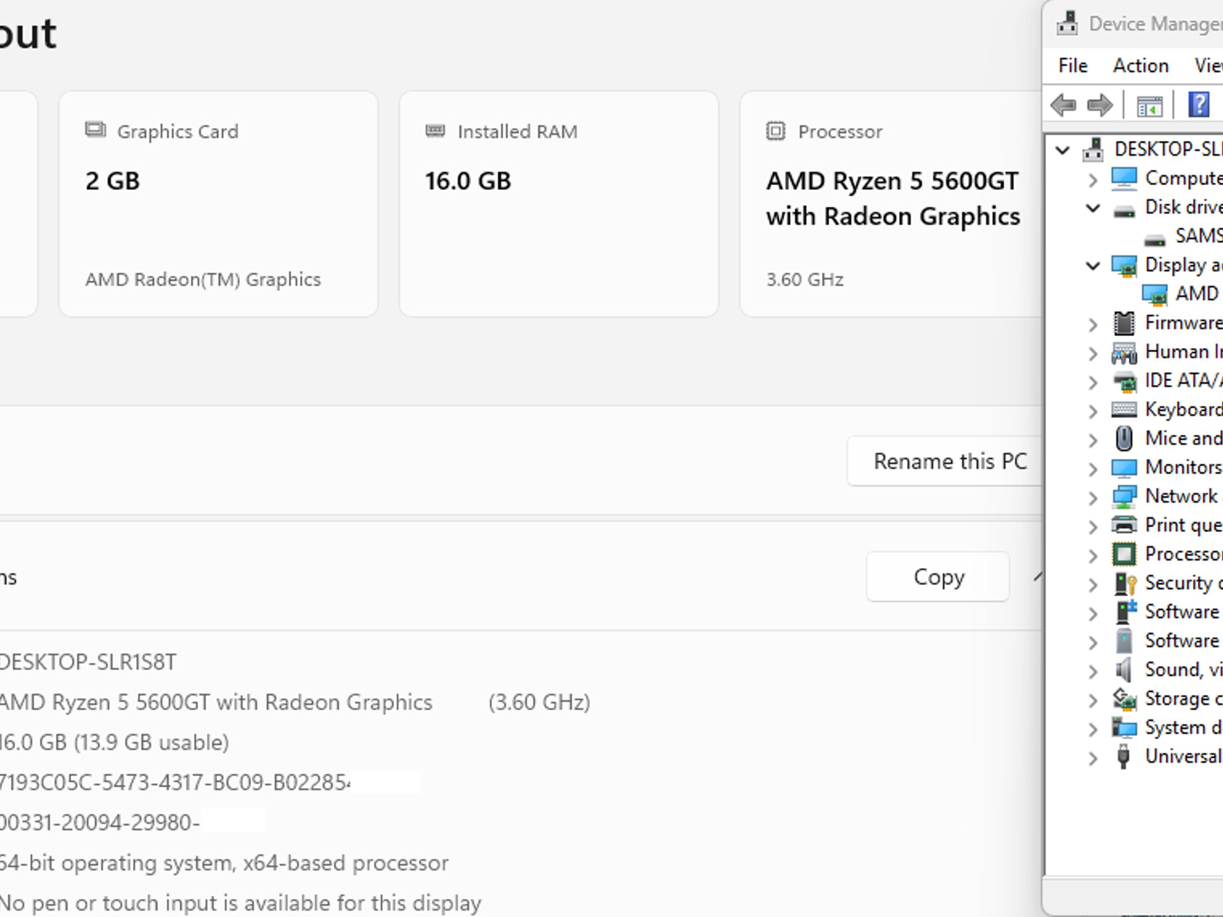Click the Firmware chip icon
Image resolution: width=1223 pixels, height=917 pixels.
(x=1124, y=324)
